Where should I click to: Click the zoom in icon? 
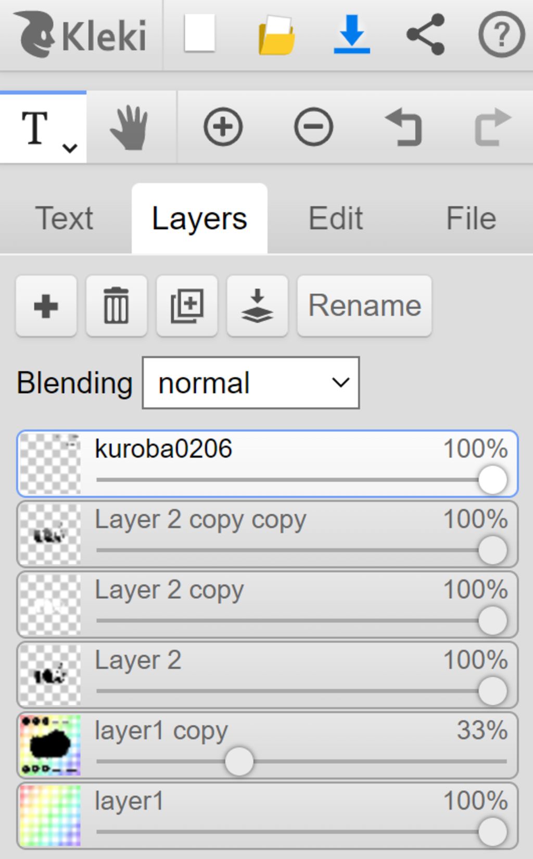tap(223, 127)
